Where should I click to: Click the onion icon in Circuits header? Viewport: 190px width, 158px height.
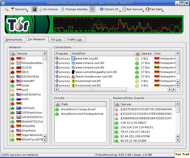click(x=58, y=104)
